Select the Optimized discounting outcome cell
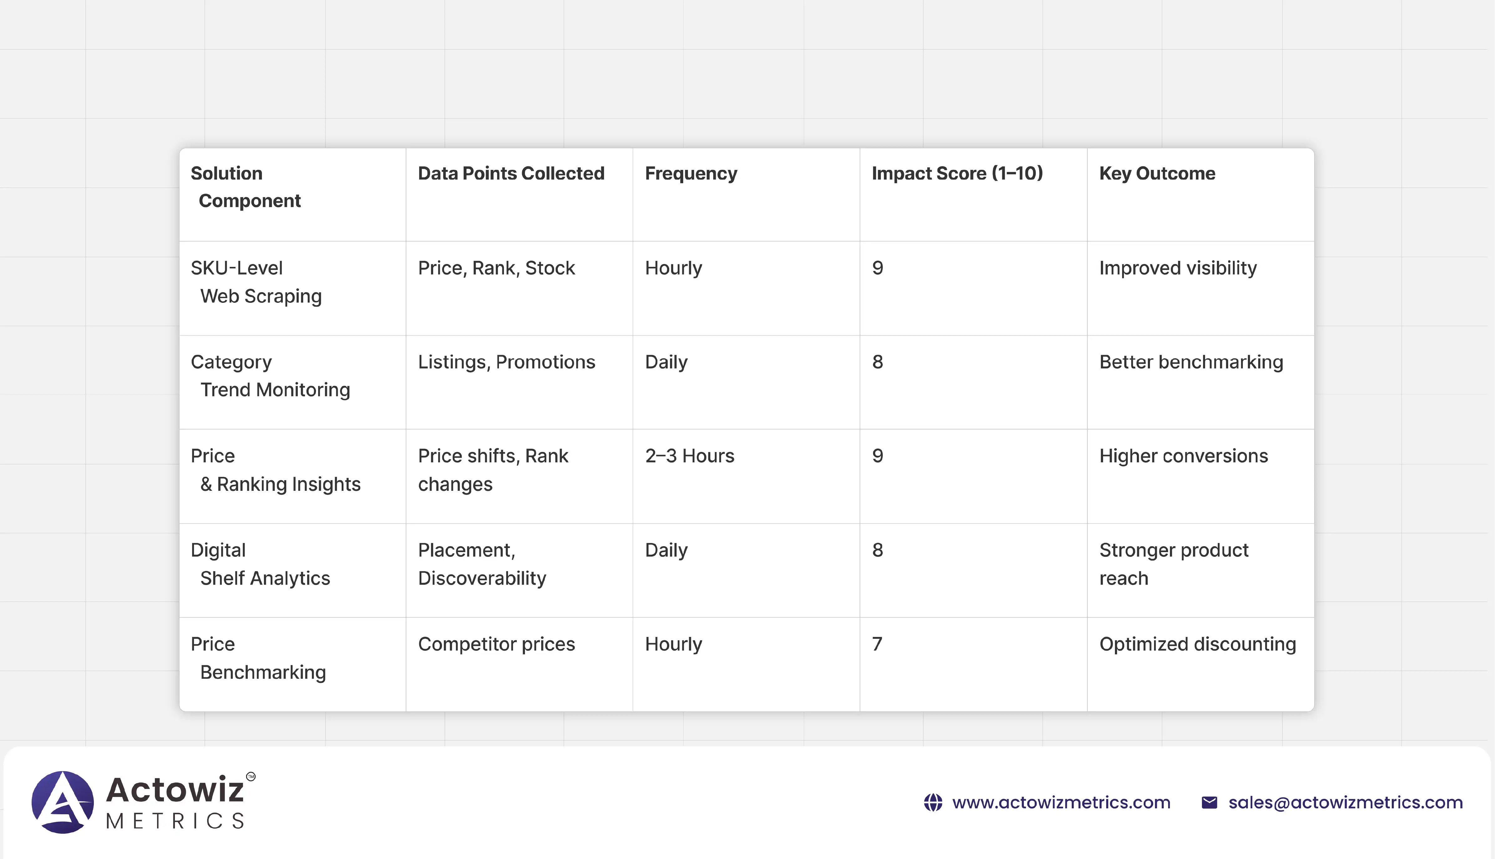Screen dimensions: 1495x859 (1197, 644)
